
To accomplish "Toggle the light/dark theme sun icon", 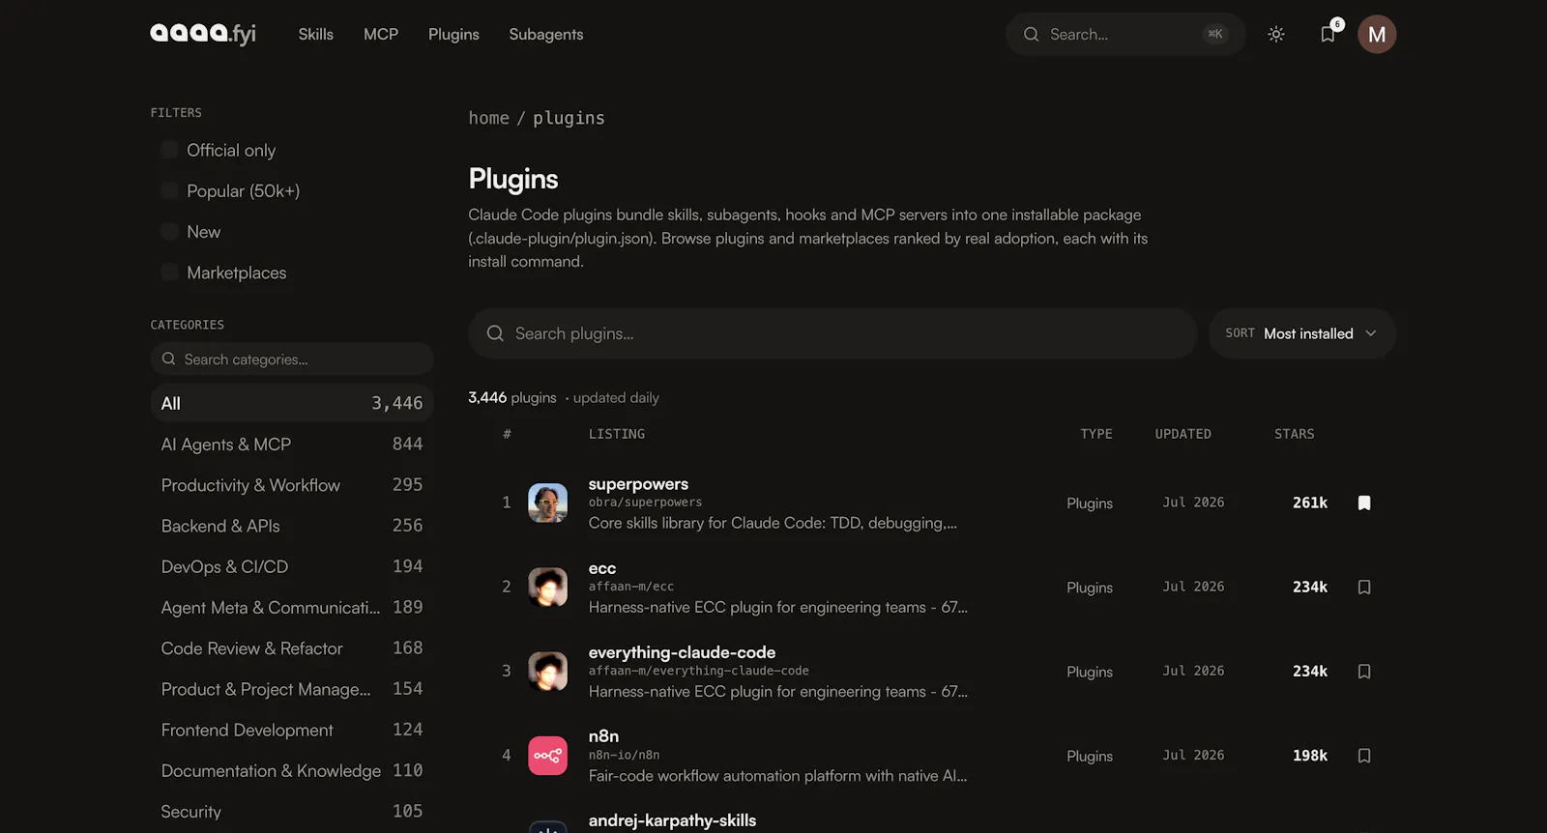I will [x=1276, y=34].
